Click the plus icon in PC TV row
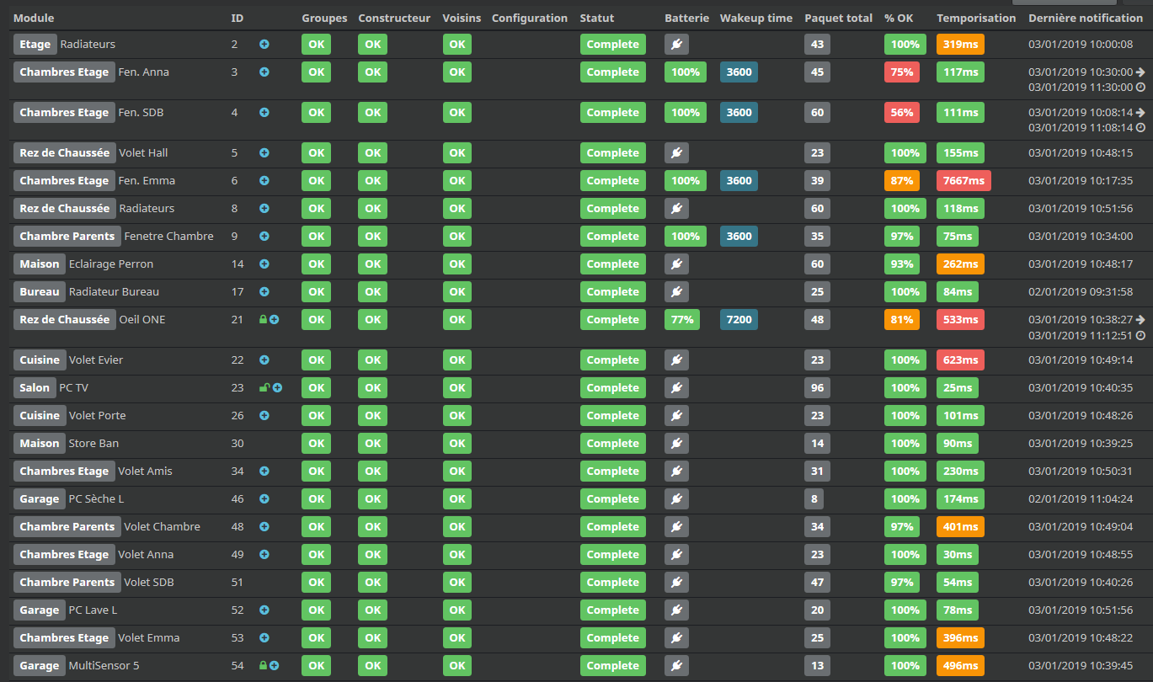Screen dimensions: 1153x682 tap(277, 388)
